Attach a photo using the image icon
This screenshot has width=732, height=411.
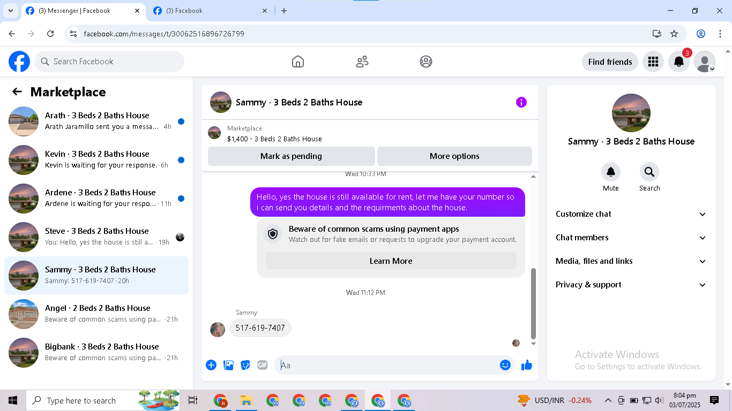pyautogui.click(x=228, y=365)
